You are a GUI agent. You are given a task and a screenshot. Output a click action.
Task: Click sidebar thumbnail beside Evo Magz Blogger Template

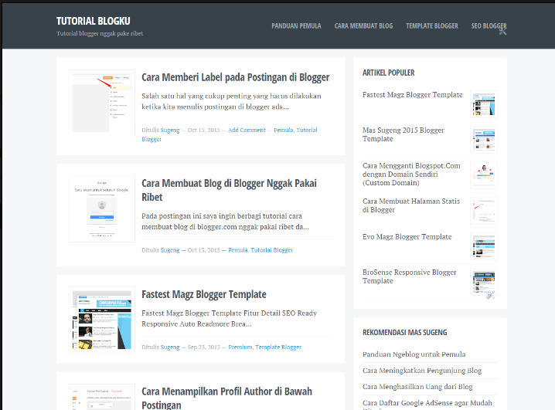coord(484,246)
